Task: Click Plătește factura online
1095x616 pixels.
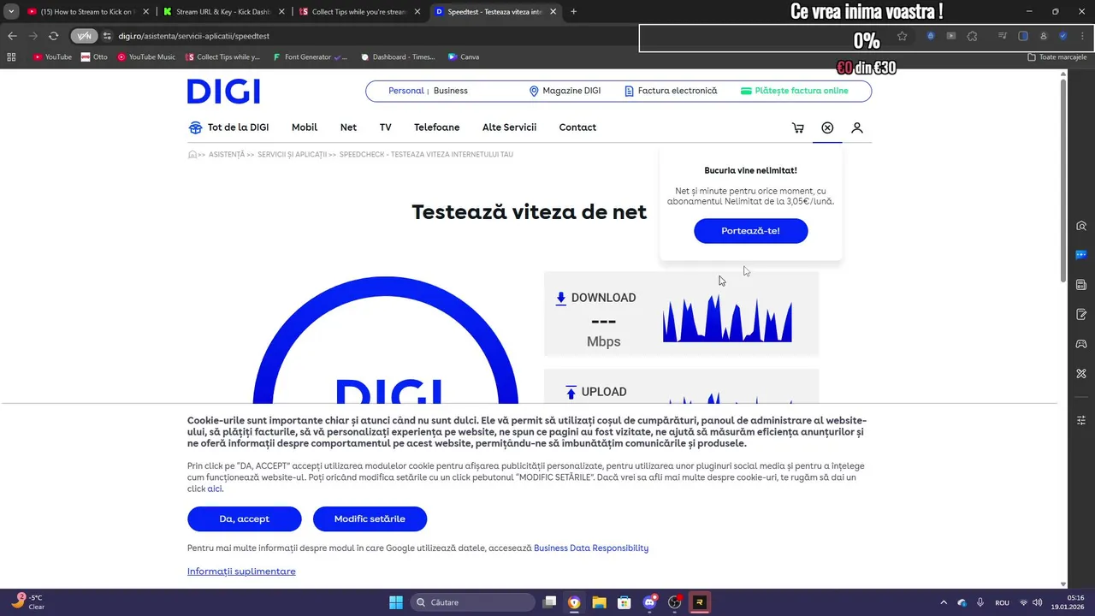Action: click(795, 91)
